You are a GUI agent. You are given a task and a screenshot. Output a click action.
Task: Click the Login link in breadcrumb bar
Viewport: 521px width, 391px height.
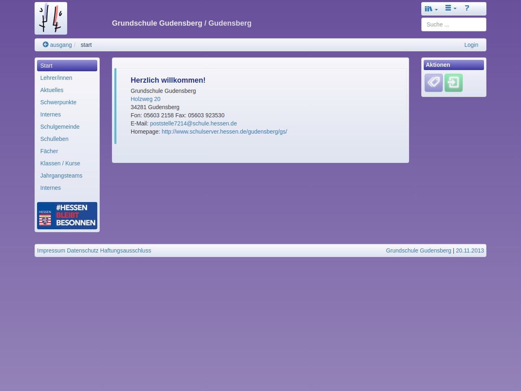(x=471, y=45)
